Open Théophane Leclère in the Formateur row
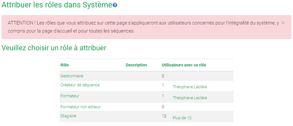The height and width of the screenshot is (126, 293). [x=190, y=98]
